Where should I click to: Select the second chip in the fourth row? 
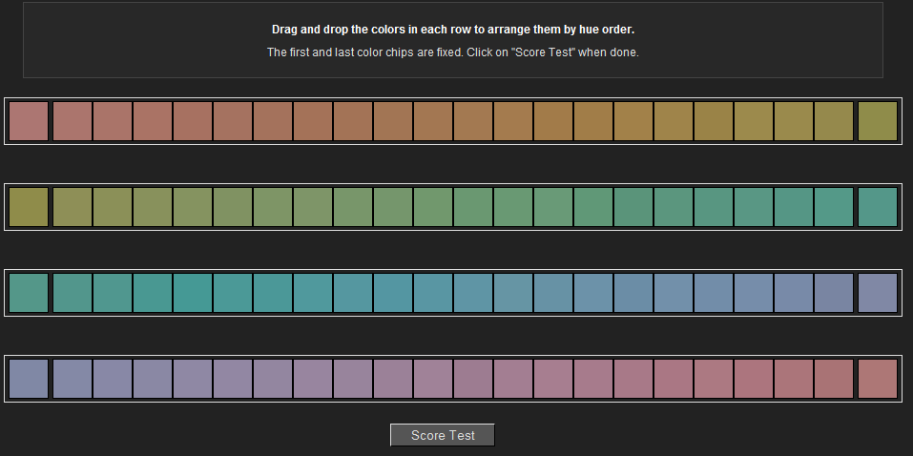[73, 379]
